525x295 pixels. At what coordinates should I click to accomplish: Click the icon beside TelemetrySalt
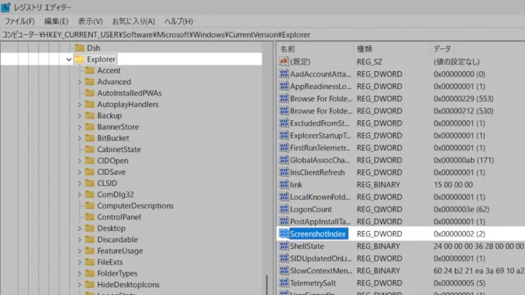(x=284, y=283)
